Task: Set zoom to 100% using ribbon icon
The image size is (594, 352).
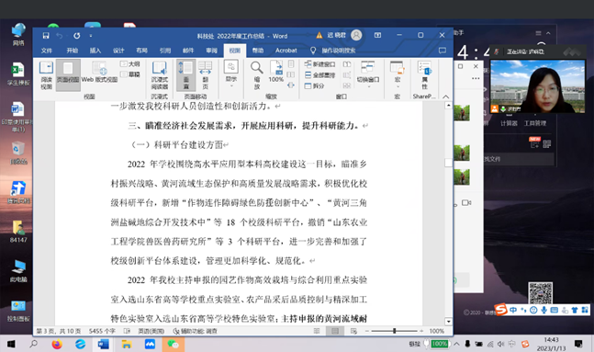Action: (276, 72)
